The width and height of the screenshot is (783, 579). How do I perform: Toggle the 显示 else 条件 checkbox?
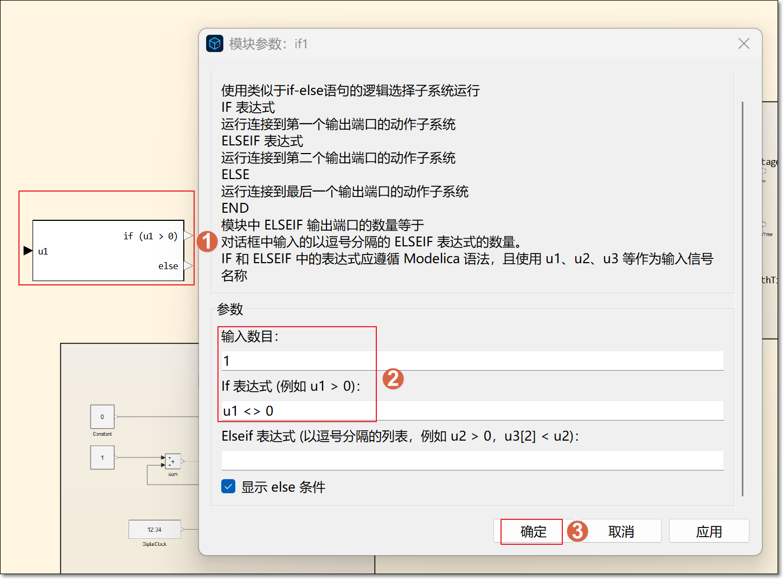(x=228, y=487)
